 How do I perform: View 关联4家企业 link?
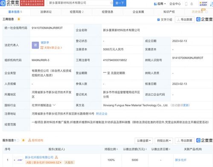(51, 48)
